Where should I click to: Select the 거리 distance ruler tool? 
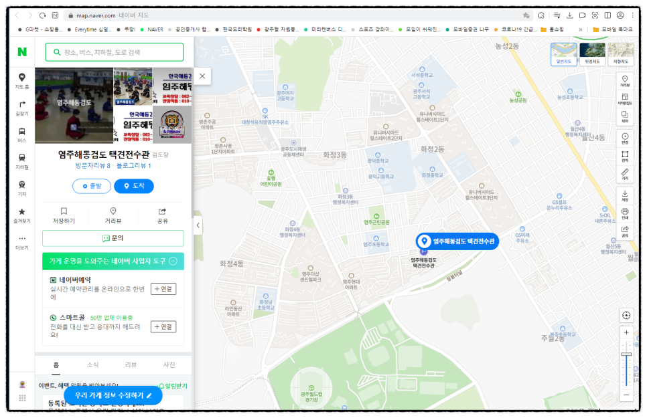[x=625, y=174]
